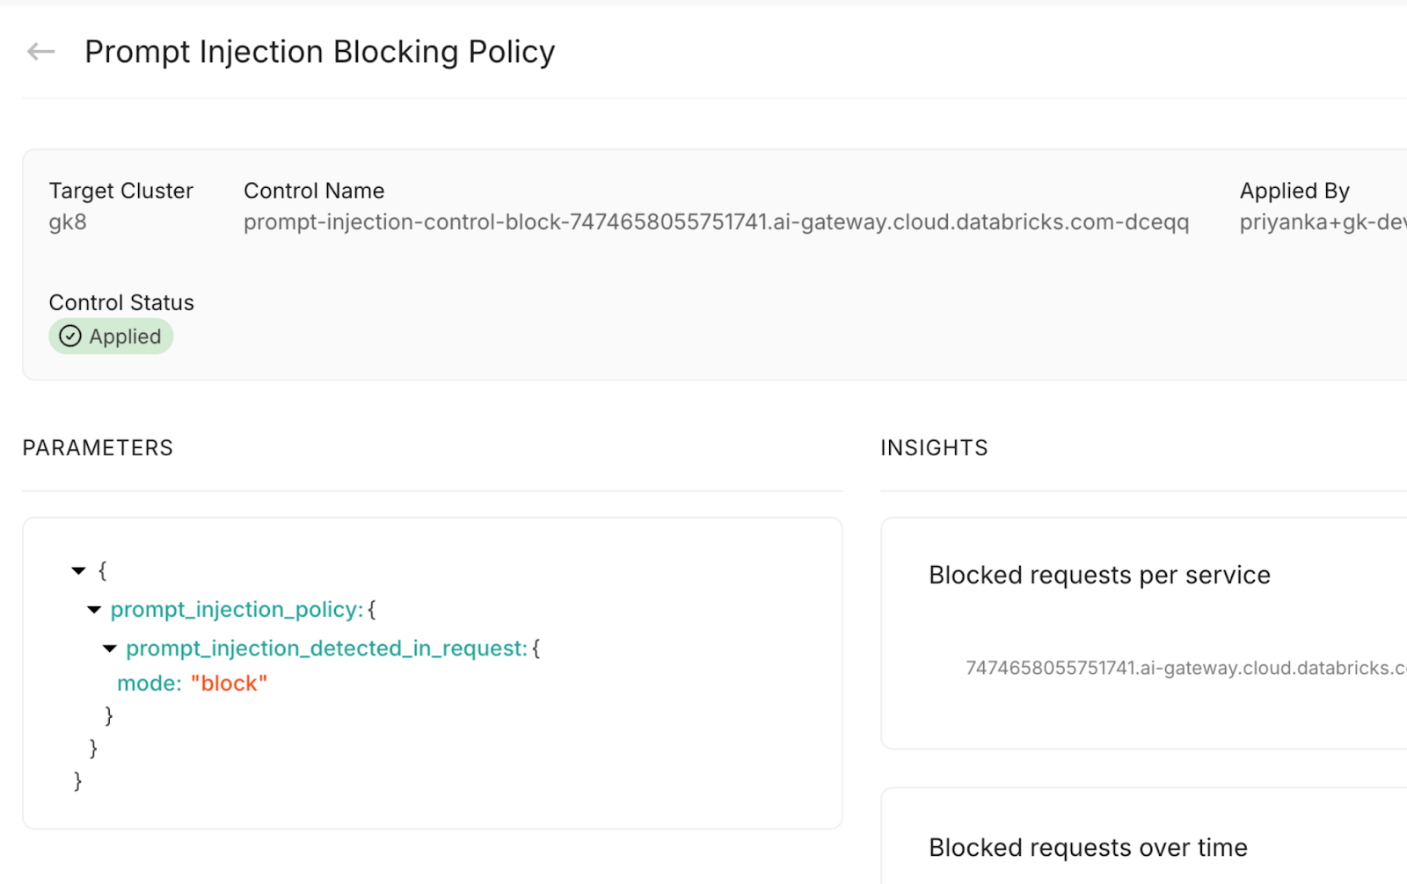The width and height of the screenshot is (1407, 884).
Task: Click the Control Status label
Action: 121,302
